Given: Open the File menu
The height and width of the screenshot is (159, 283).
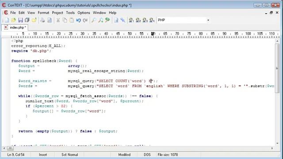Looking at the screenshot, I should click(13, 13).
